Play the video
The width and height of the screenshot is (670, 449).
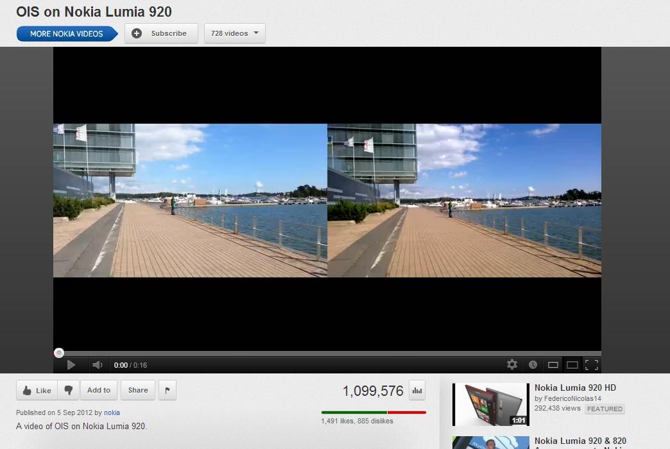tap(71, 365)
